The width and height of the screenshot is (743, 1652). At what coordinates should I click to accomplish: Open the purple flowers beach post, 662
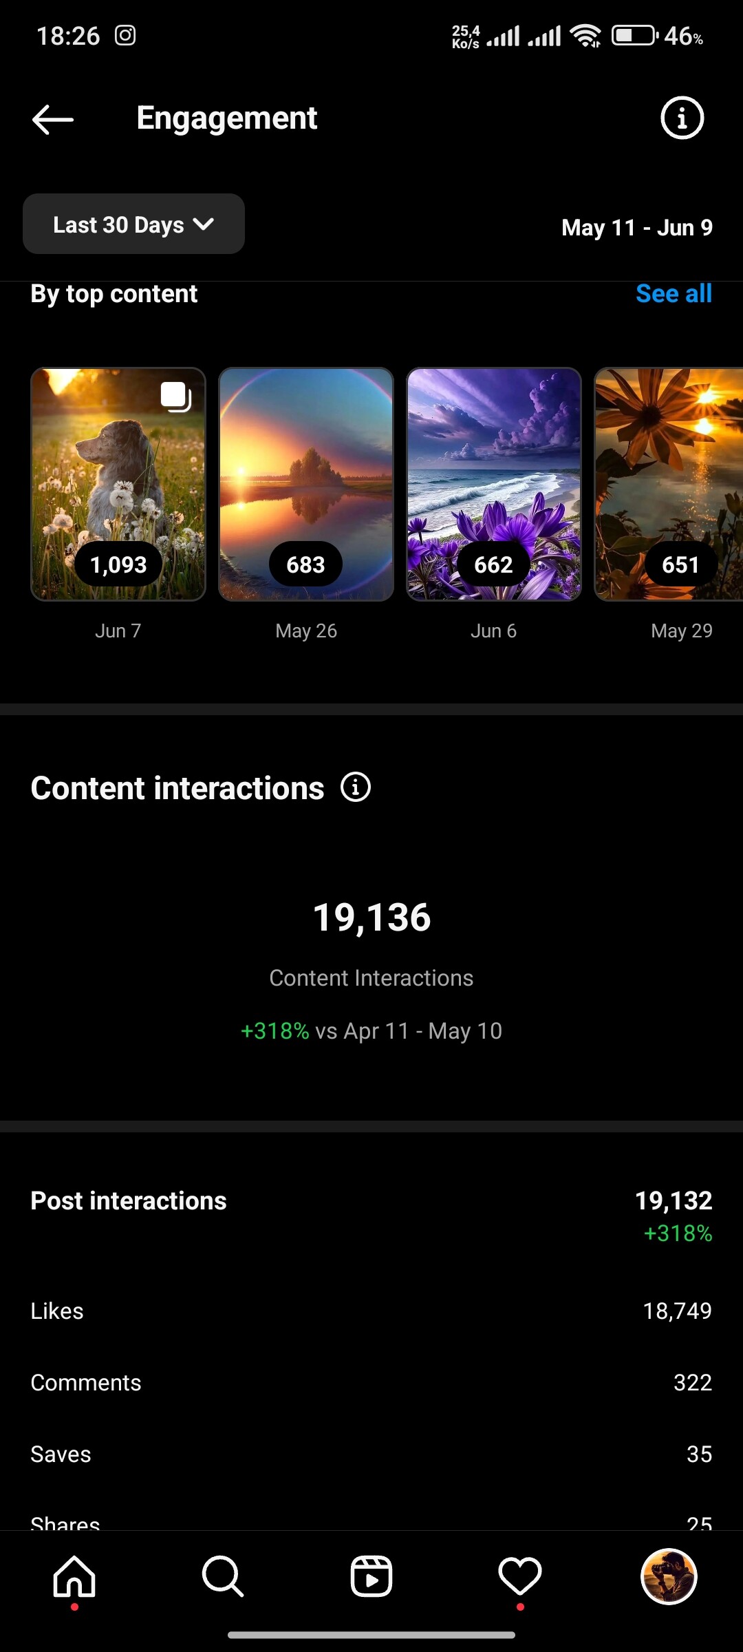click(494, 484)
